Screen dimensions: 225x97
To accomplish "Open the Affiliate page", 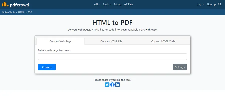I will coord(129,4).
